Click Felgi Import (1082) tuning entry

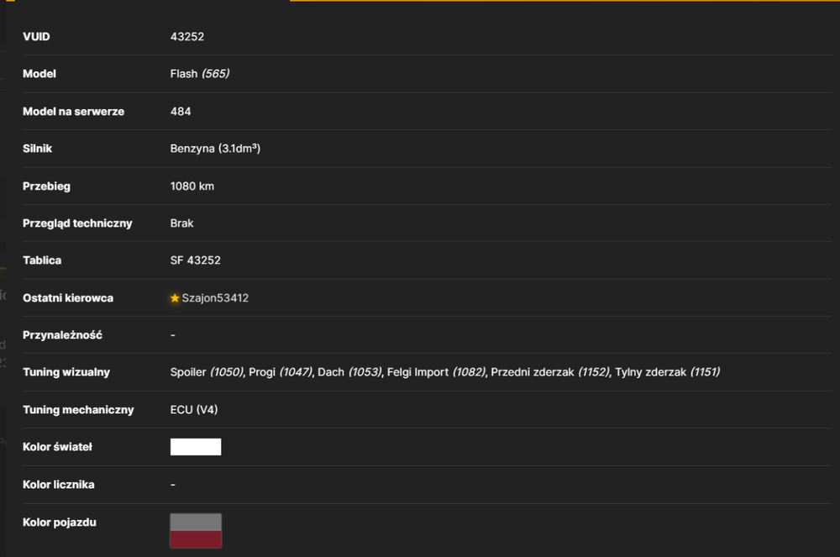coord(437,372)
